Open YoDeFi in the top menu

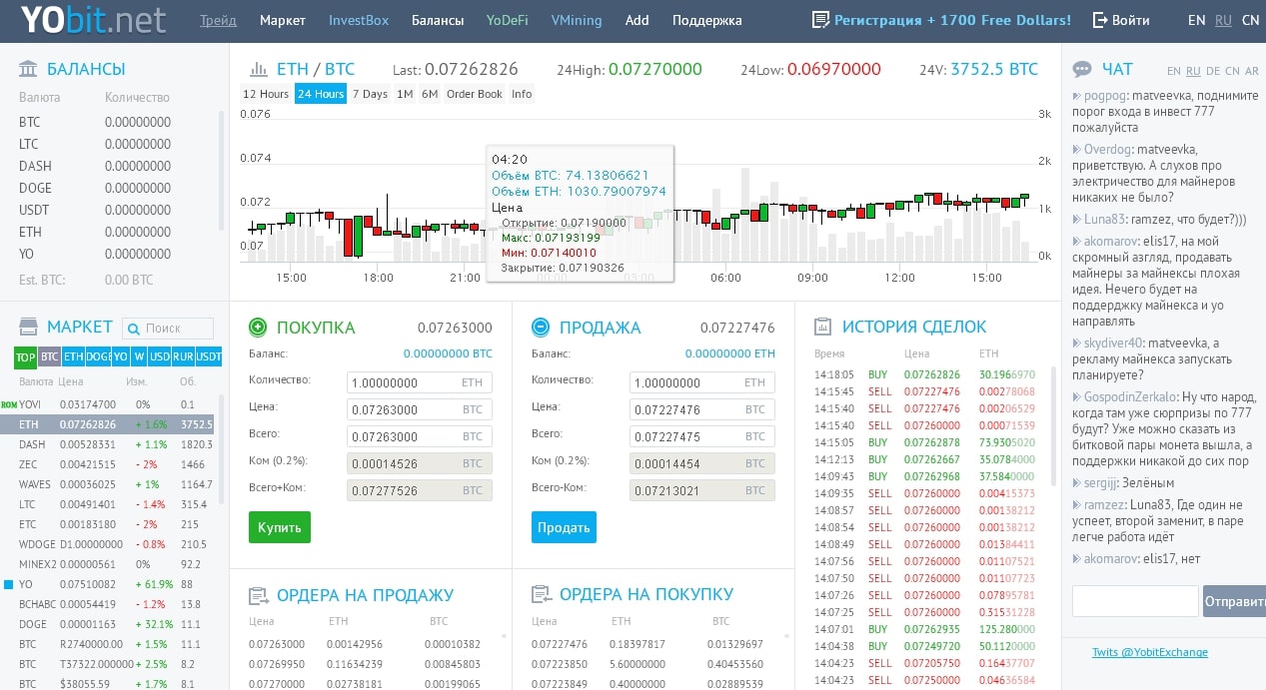(508, 20)
